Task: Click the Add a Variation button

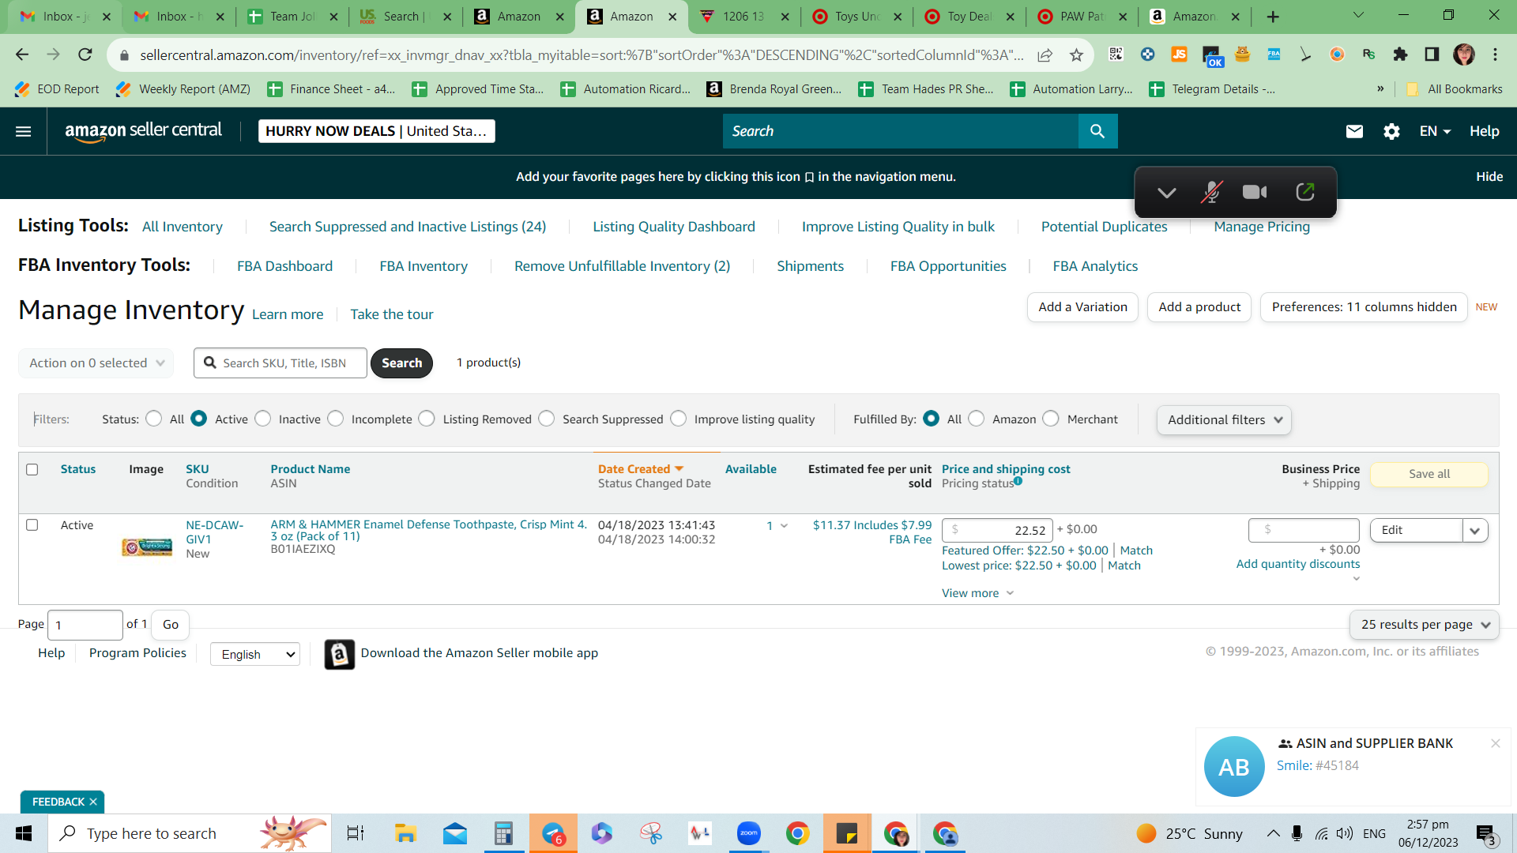Action: tap(1082, 307)
